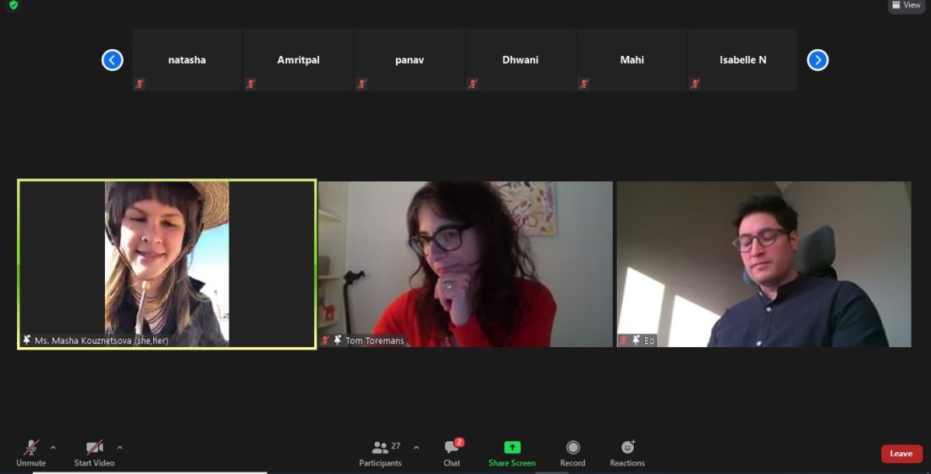This screenshot has width=931, height=474.
Task: Start video from the camera button
Action: (95, 453)
